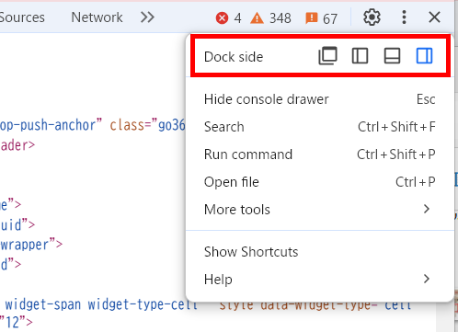Open DevTools settings gear
458x332 pixels.
(372, 17)
